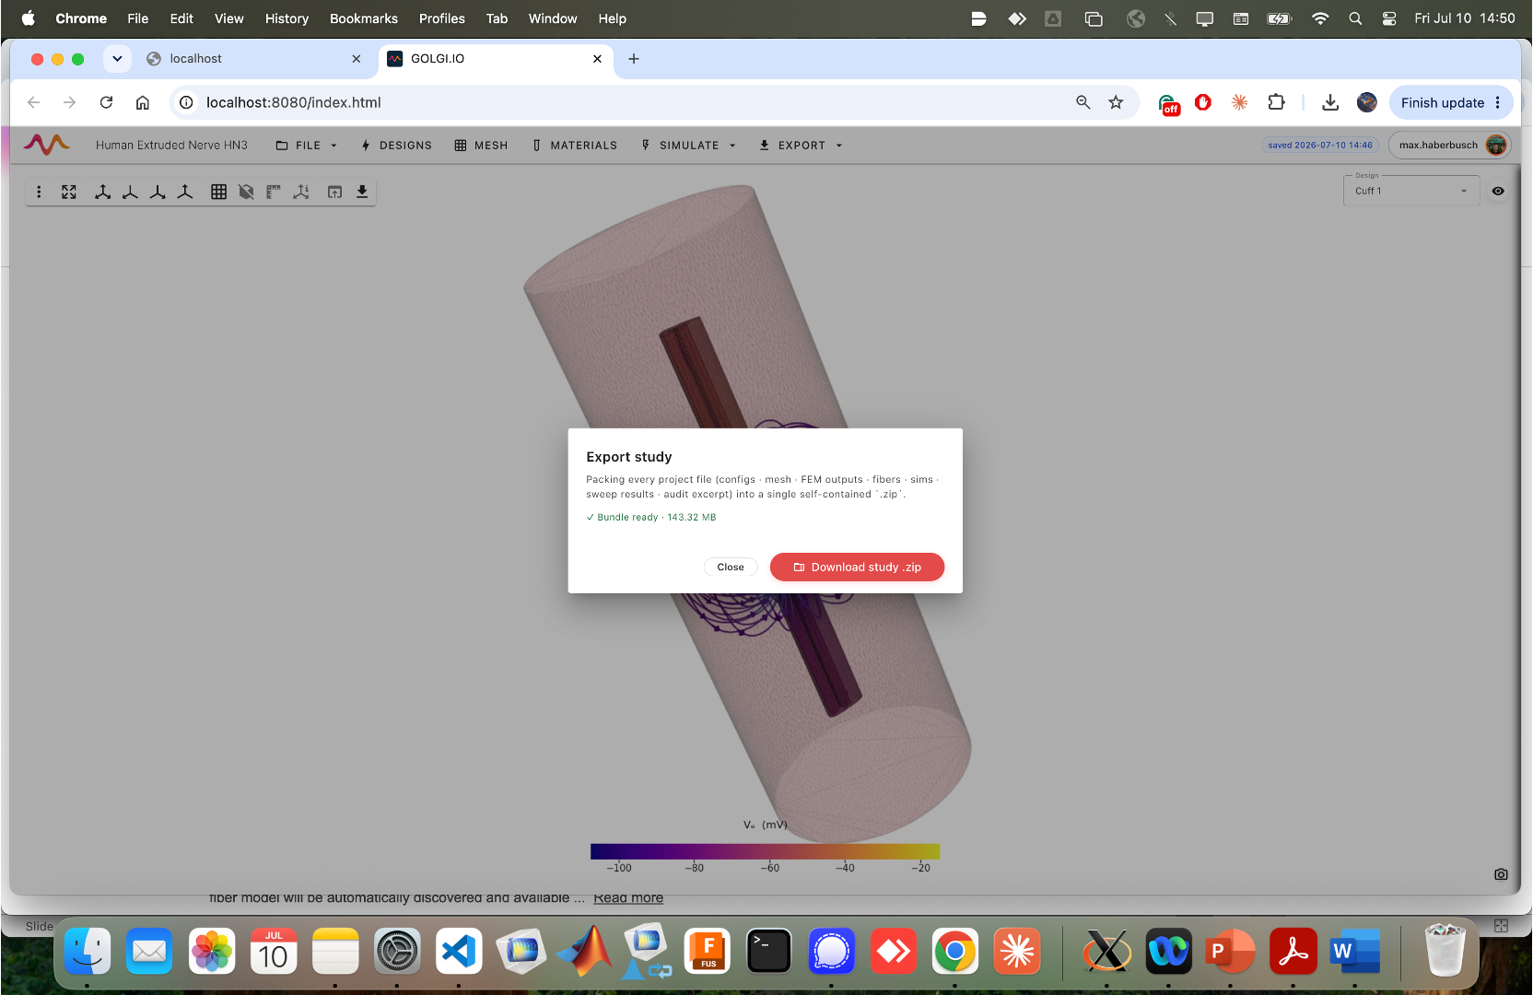Open the DESIGNS tab

[x=396, y=146]
